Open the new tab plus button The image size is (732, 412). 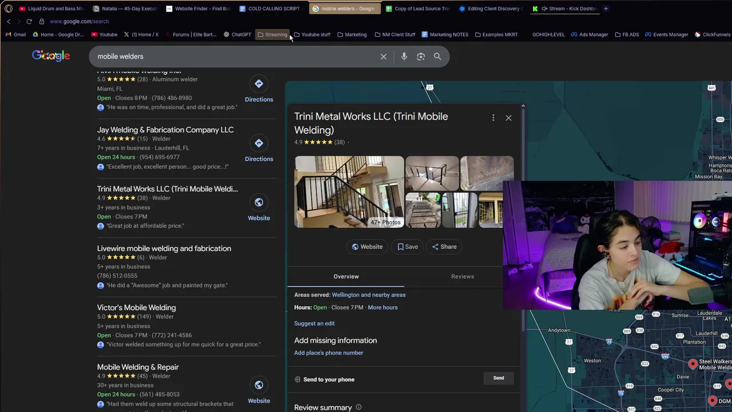(606, 9)
